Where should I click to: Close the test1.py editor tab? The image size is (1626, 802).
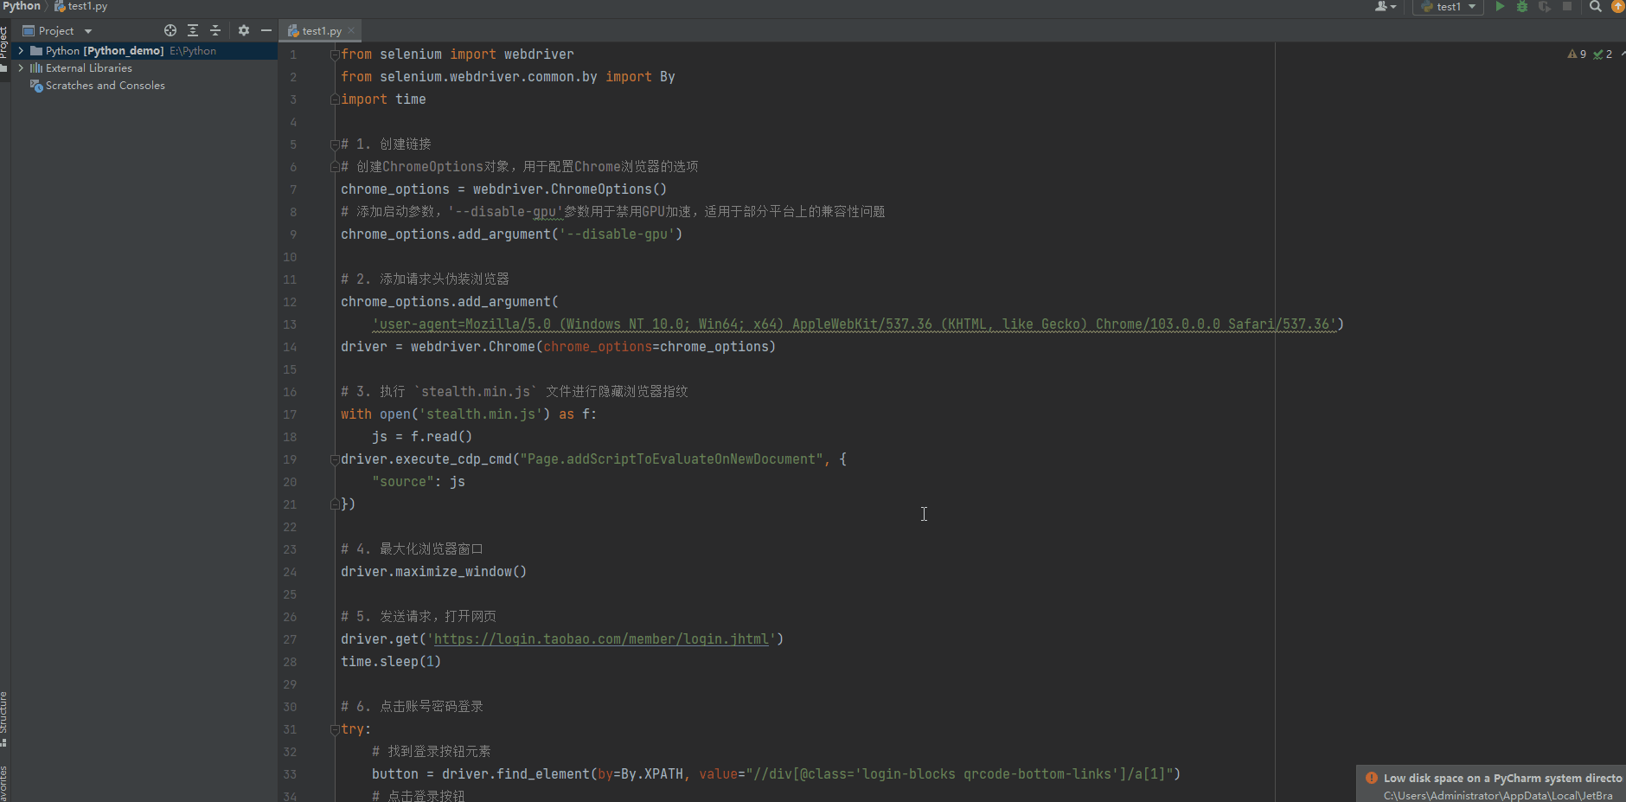[351, 31]
